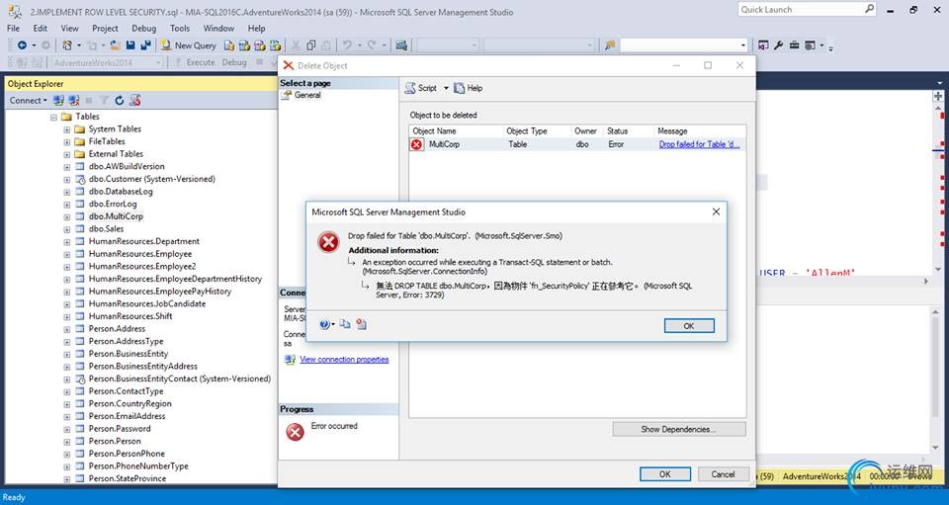Copy message text icon in error dialog
949x505 pixels.
345,325
